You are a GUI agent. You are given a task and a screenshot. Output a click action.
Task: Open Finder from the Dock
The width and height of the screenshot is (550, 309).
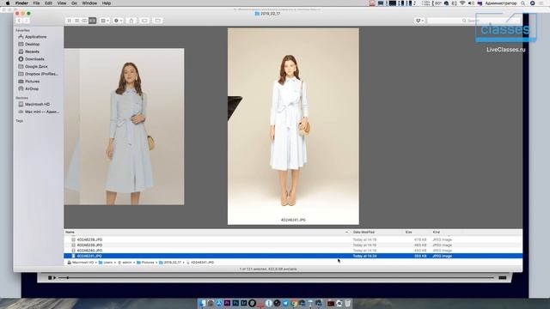[203, 303]
